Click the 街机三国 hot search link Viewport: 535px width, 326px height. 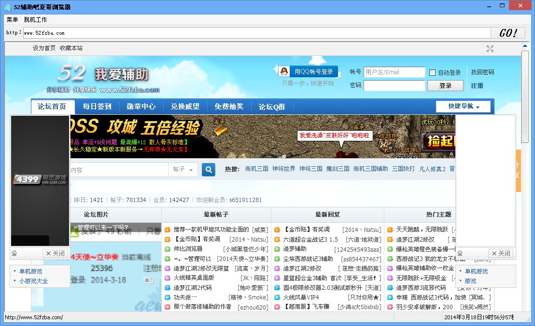click(256, 169)
